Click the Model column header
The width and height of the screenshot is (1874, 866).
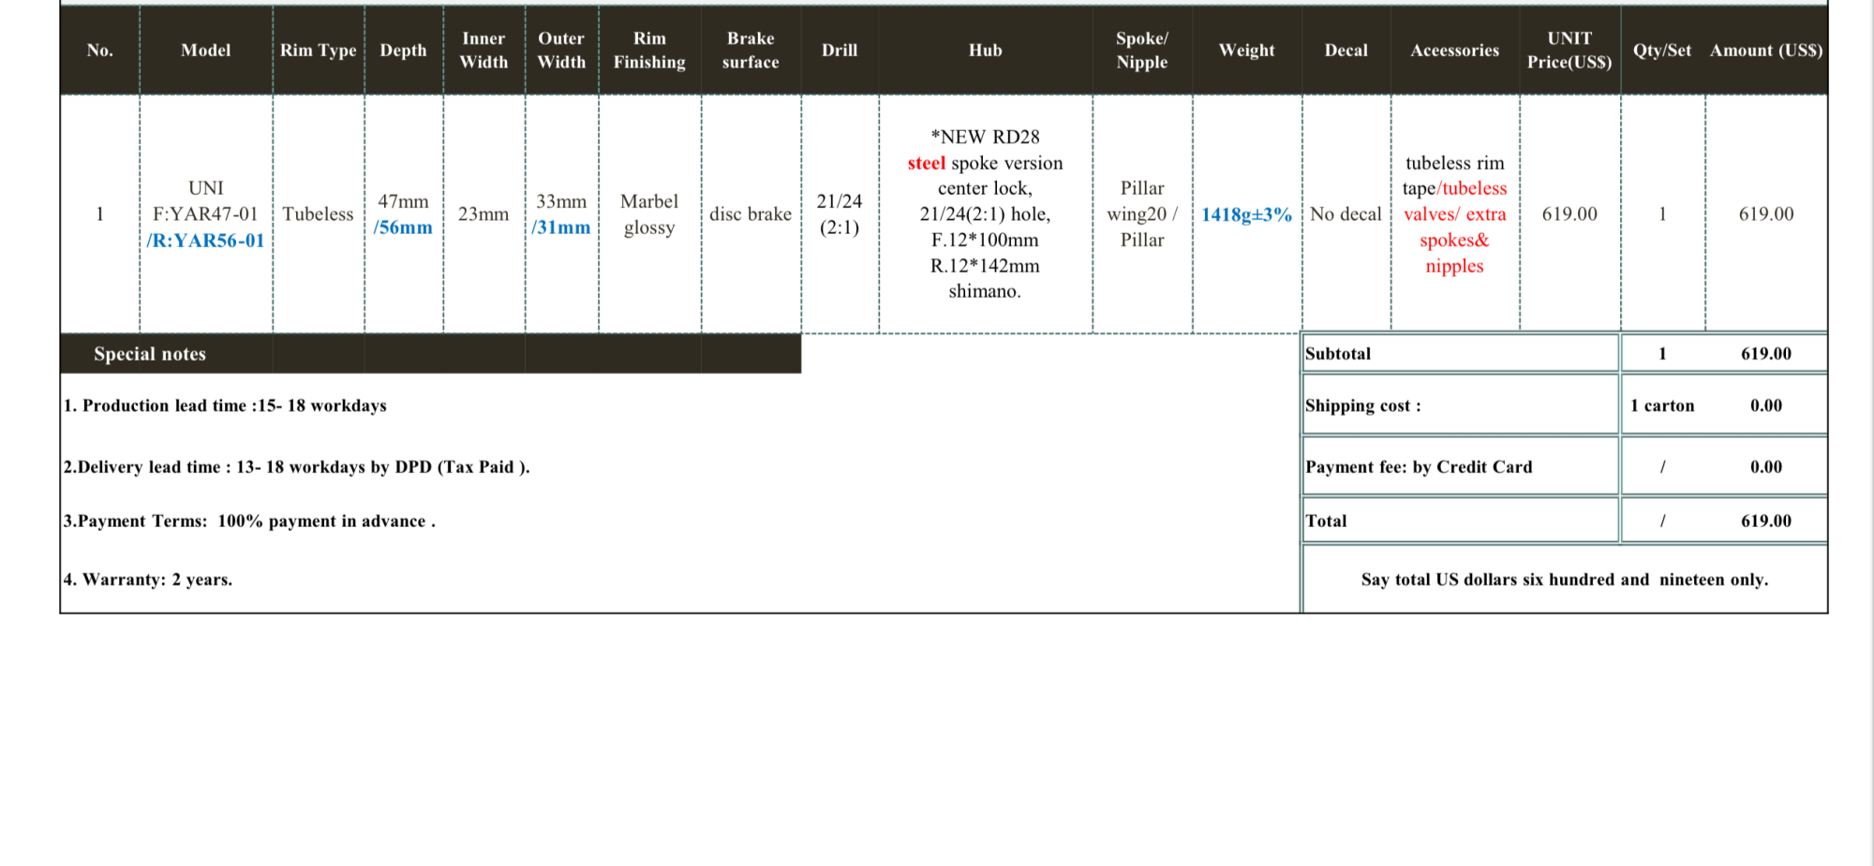tap(205, 51)
